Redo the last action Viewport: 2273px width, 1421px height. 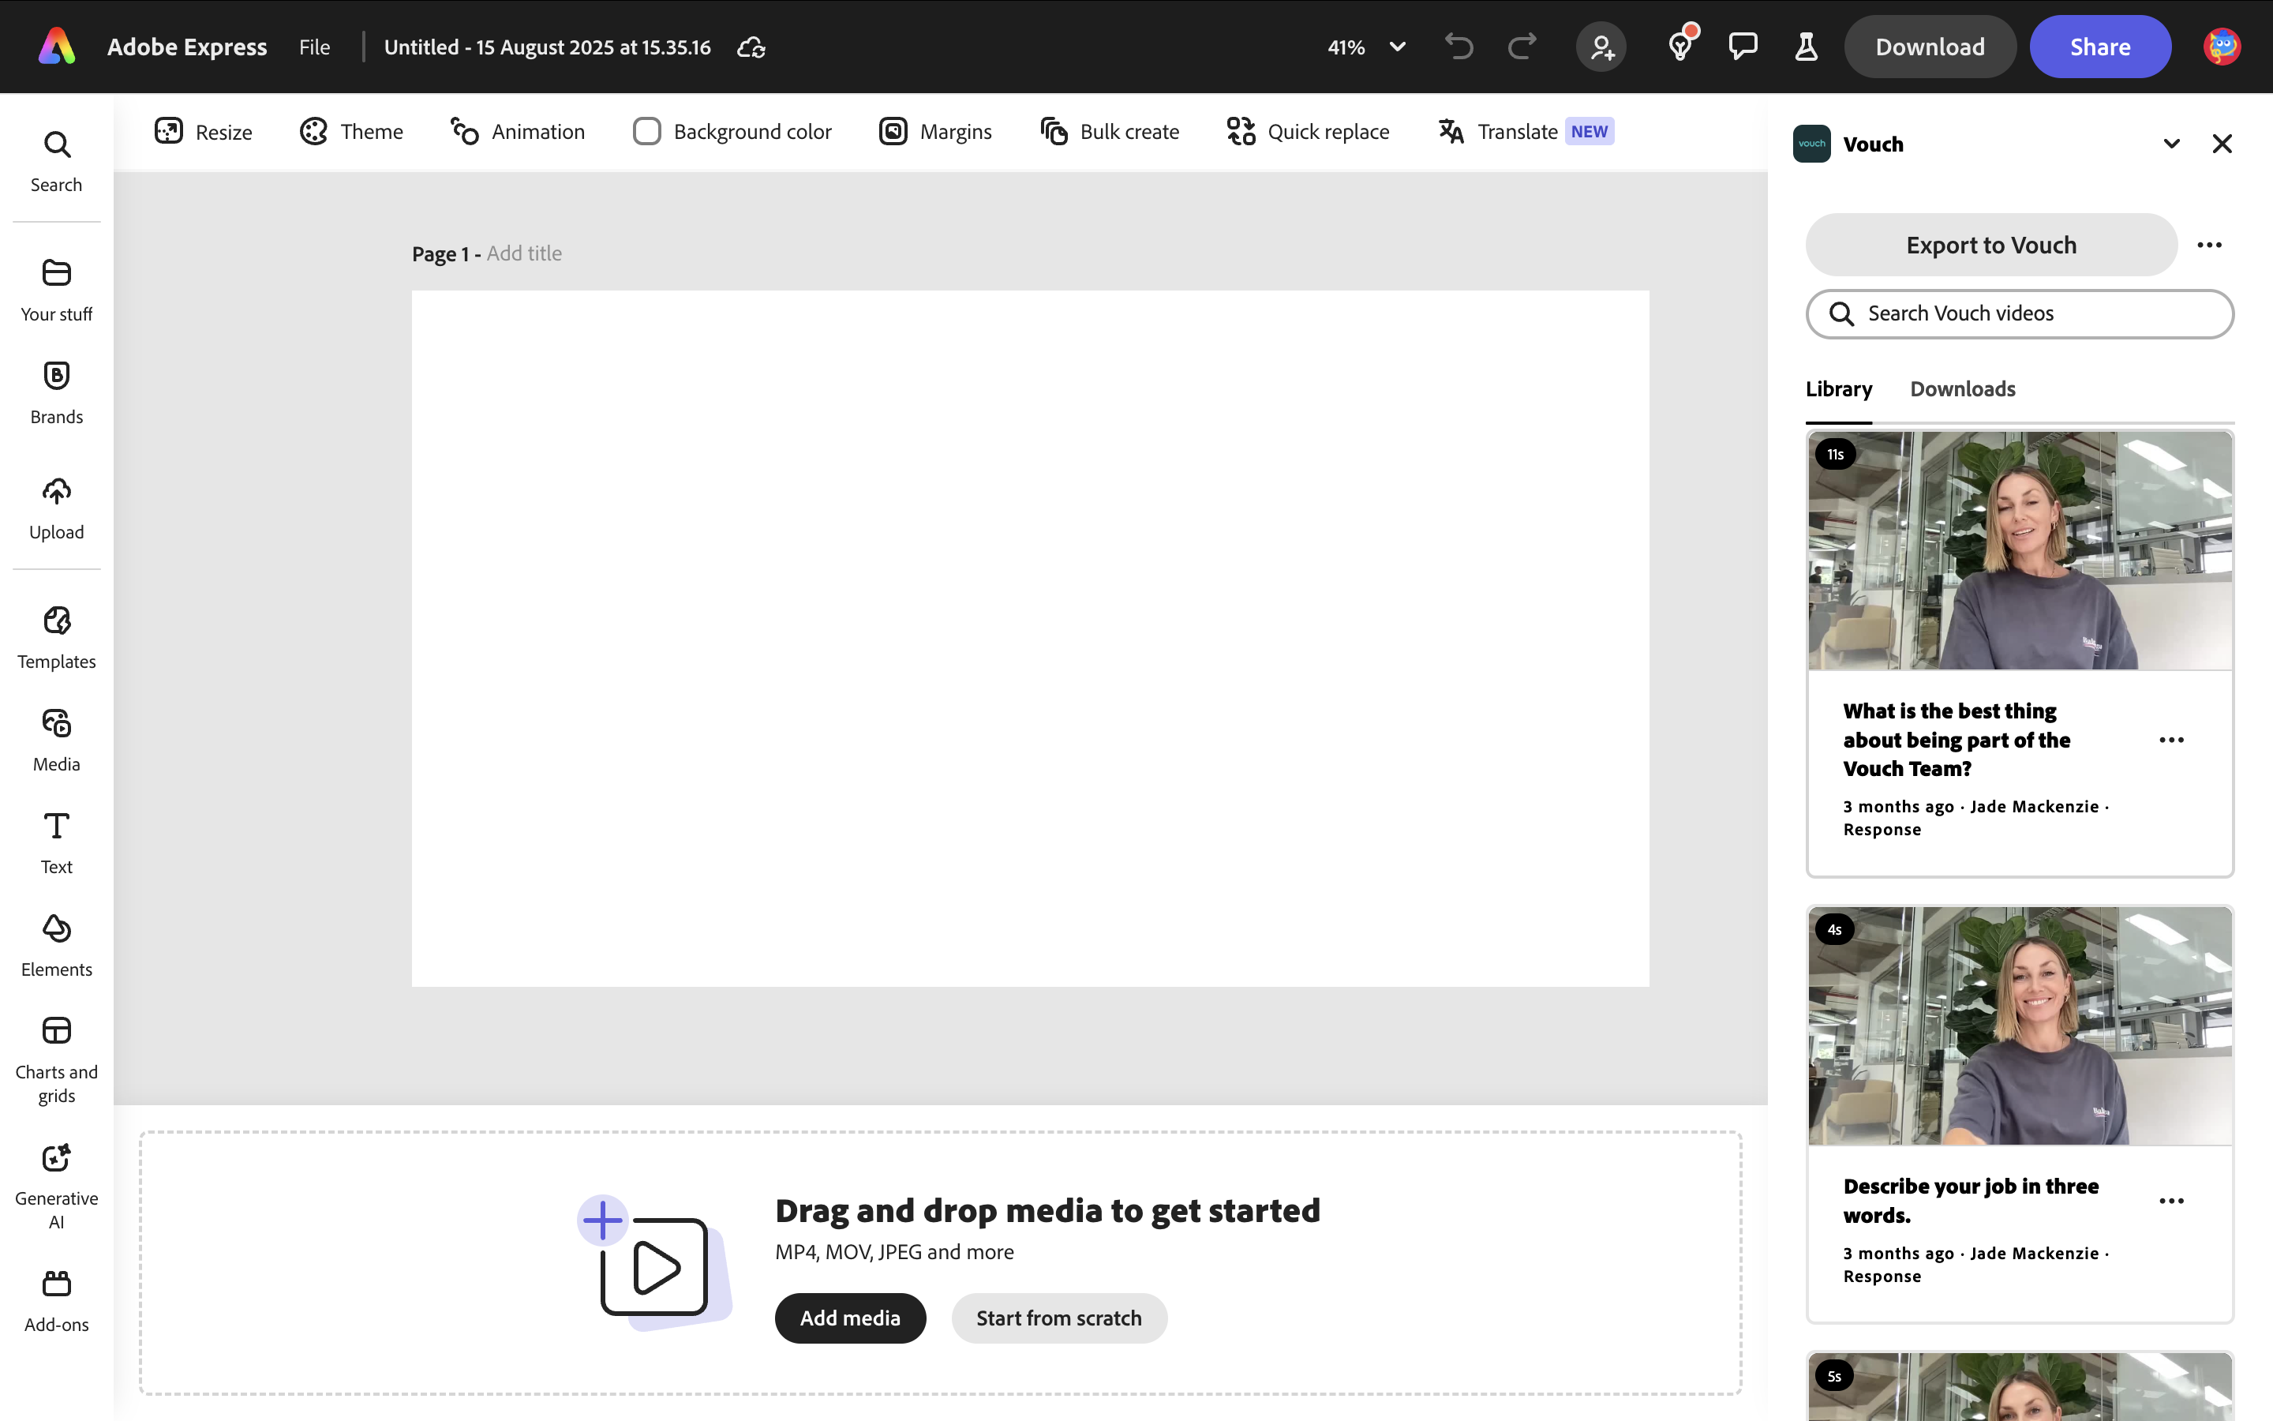1522,46
